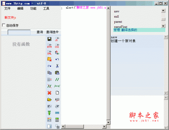Screen dimensions: 169x130
Task: Click the floppy disk save icon
Action: 49,39
